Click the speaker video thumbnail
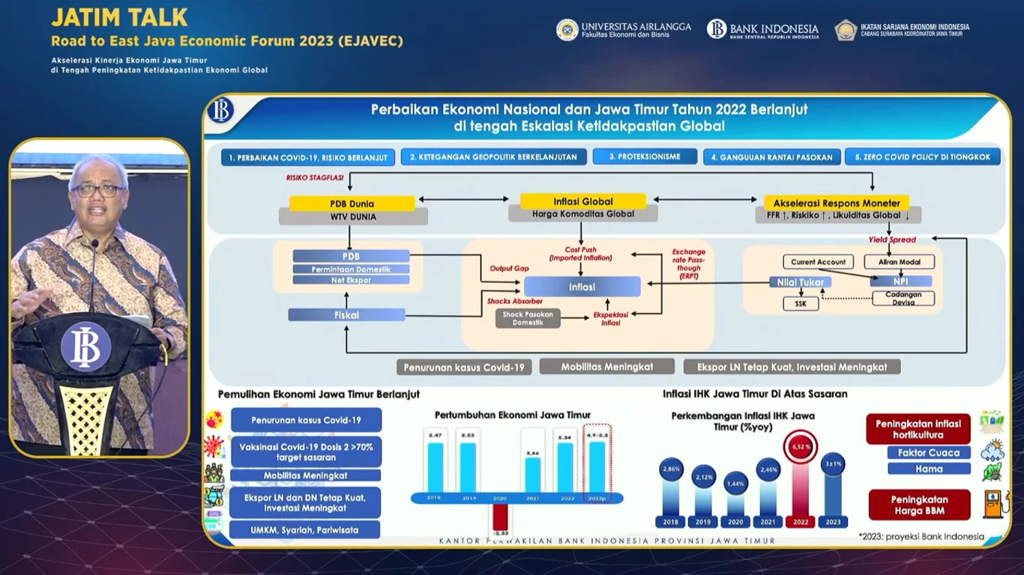 click(99, 297)
